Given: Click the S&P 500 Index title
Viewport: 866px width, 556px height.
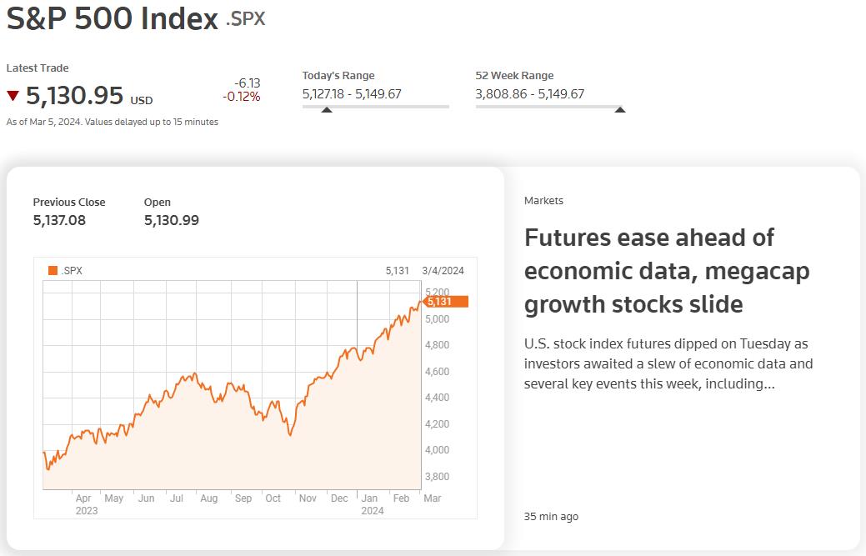Looking at the screenshot, I should tap(113, 18).
